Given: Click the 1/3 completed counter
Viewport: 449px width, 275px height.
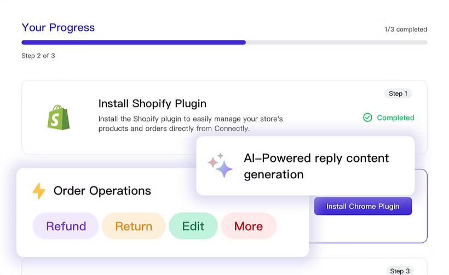Looking at the screenshot, I should tap(405, 30).
